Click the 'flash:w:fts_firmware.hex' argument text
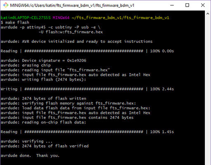The width and height of the screenshot is (211, 165). tap(74, 32)
